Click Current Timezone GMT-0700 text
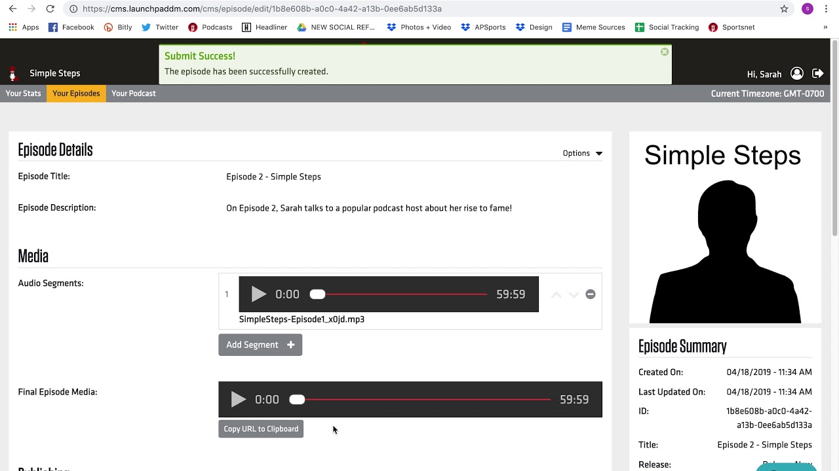The height and width of the screenshot is (471, 839). coord(768,94)
